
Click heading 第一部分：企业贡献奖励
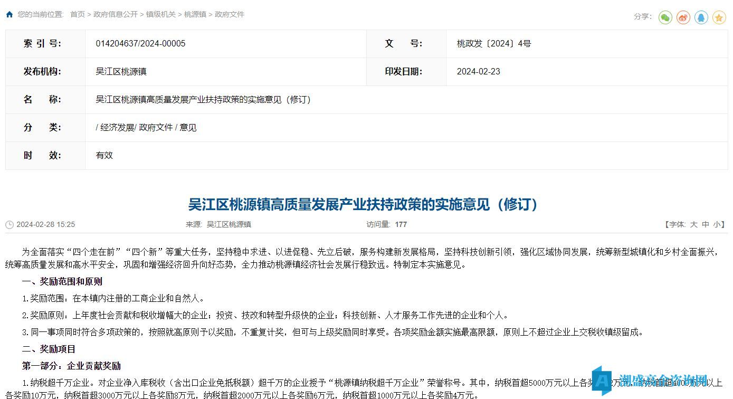click(x=71, y=366)
